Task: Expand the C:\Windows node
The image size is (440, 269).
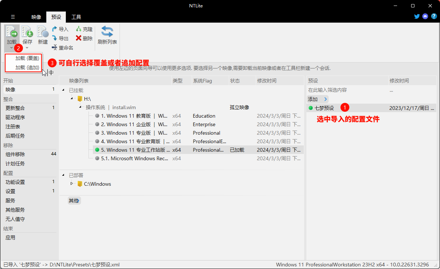Action: (72, 184)
